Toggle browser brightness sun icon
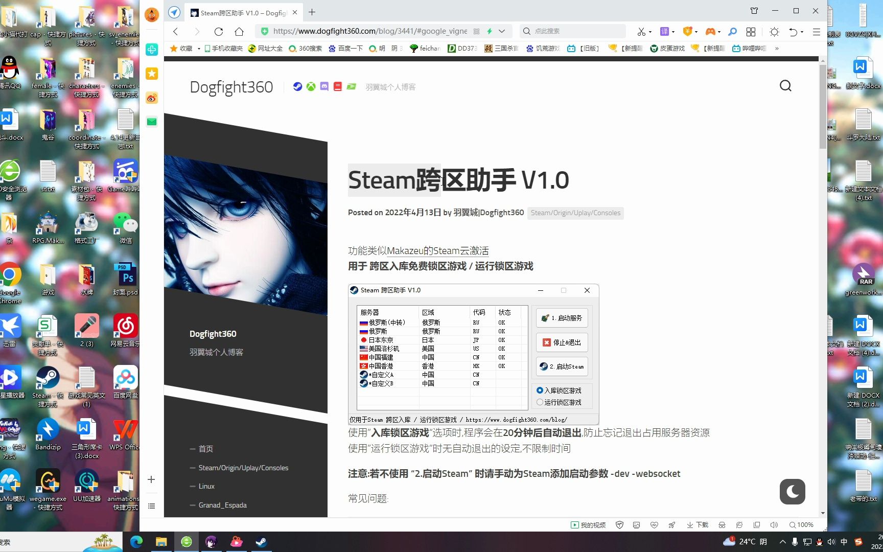 pos(774,32)
